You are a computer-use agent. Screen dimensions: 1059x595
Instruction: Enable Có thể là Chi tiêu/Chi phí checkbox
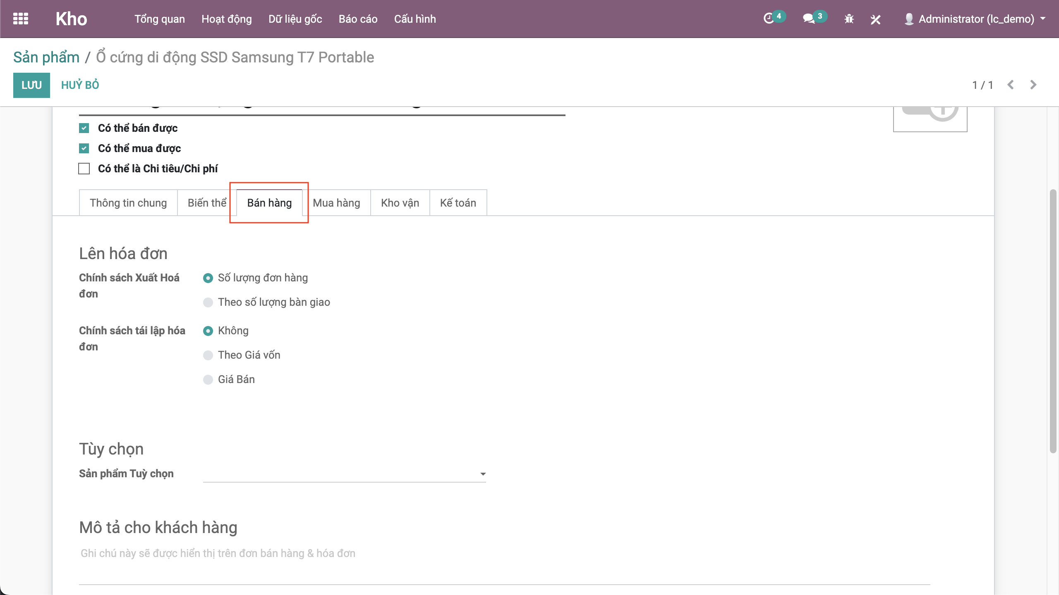coord(84,169)
